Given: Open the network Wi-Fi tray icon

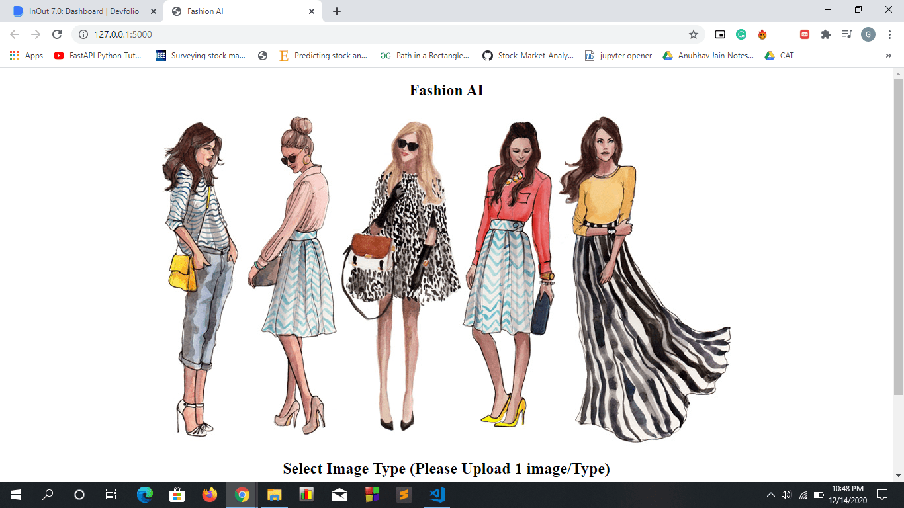Looking at the screenshot, I should tap(803, 495).
